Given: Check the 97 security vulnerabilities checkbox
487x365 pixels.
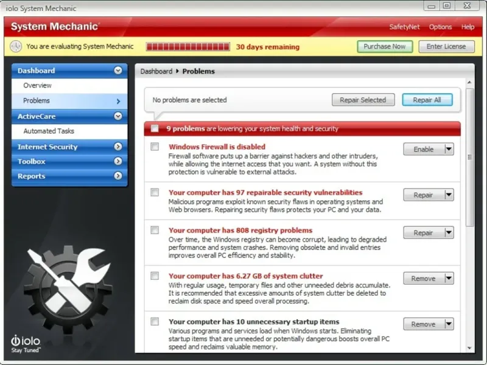Looking at the screenshot, I should point(155,192).
